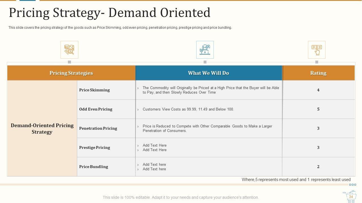Image resolution: width=362 pixels, height=203 pixels.
Task: Select the rating 4 for Price Skimming
Action: point(318,90)
